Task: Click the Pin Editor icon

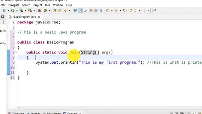Action: click(154, 10)
